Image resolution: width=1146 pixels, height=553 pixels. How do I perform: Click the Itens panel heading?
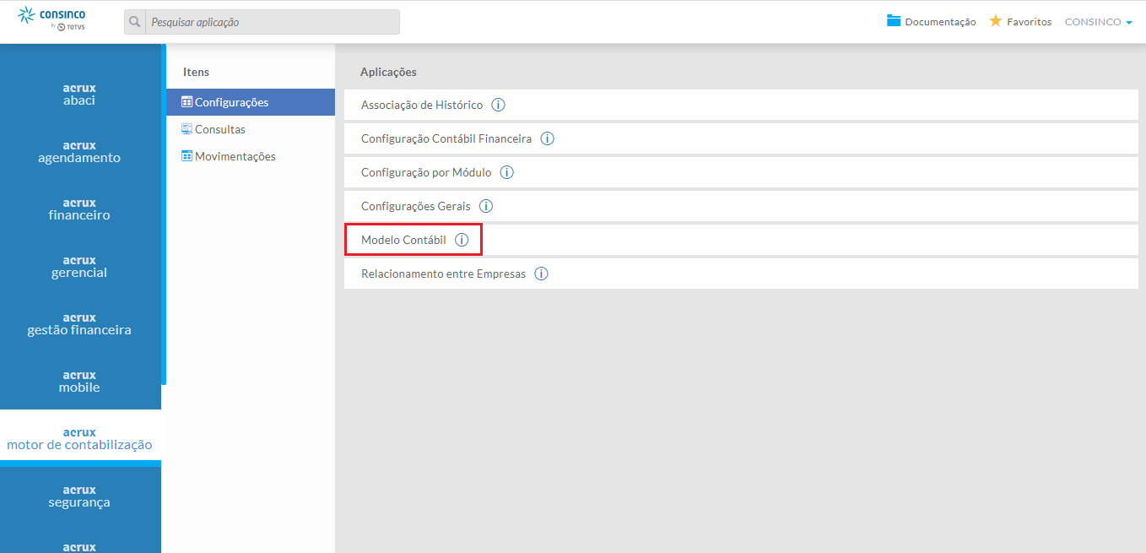[x=196, y=72]
